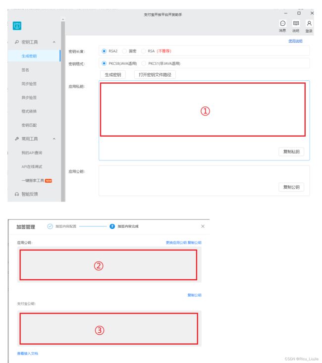The image size is (322, 363).
Task: Click the blue shield app logo
Action: pos(17,26)
